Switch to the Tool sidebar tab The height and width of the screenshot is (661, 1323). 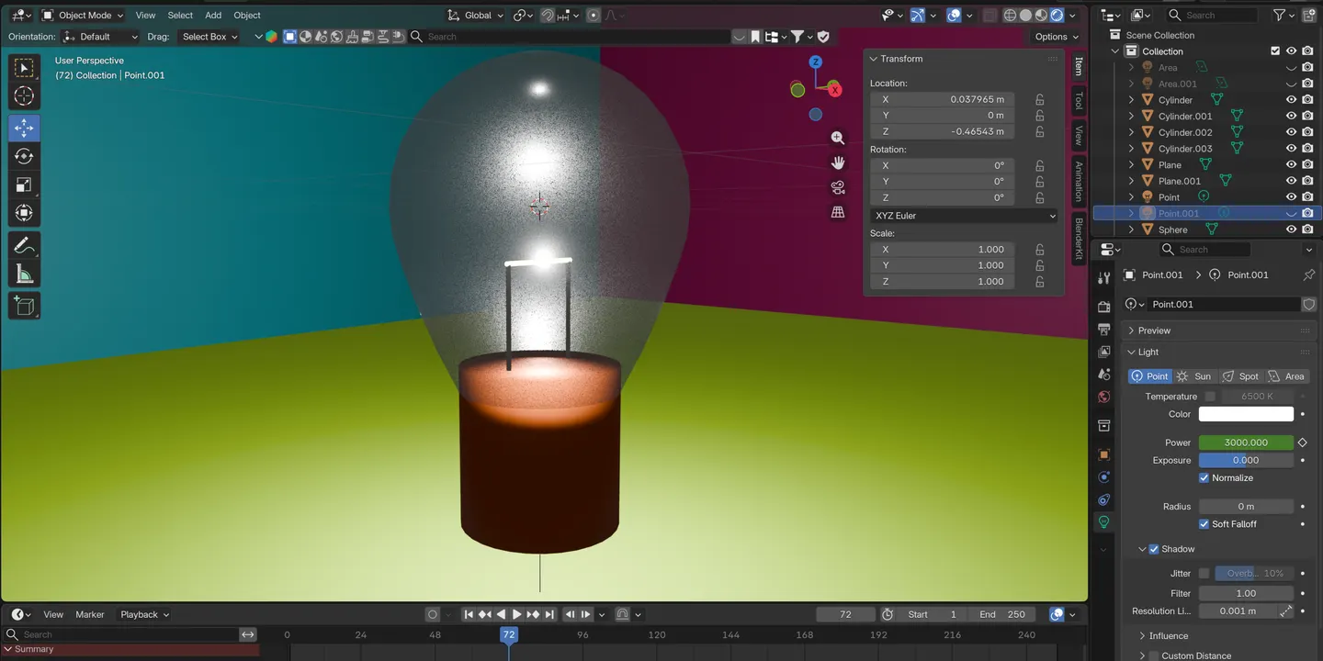coord(1079,101)
